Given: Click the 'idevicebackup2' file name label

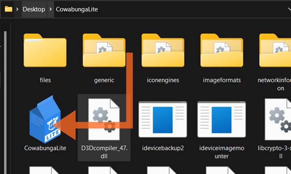Looking at the screenshot, I should tap(163, 148).
